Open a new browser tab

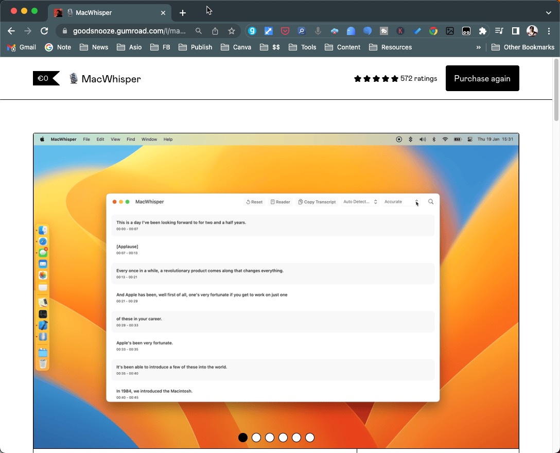pos(183,13)
